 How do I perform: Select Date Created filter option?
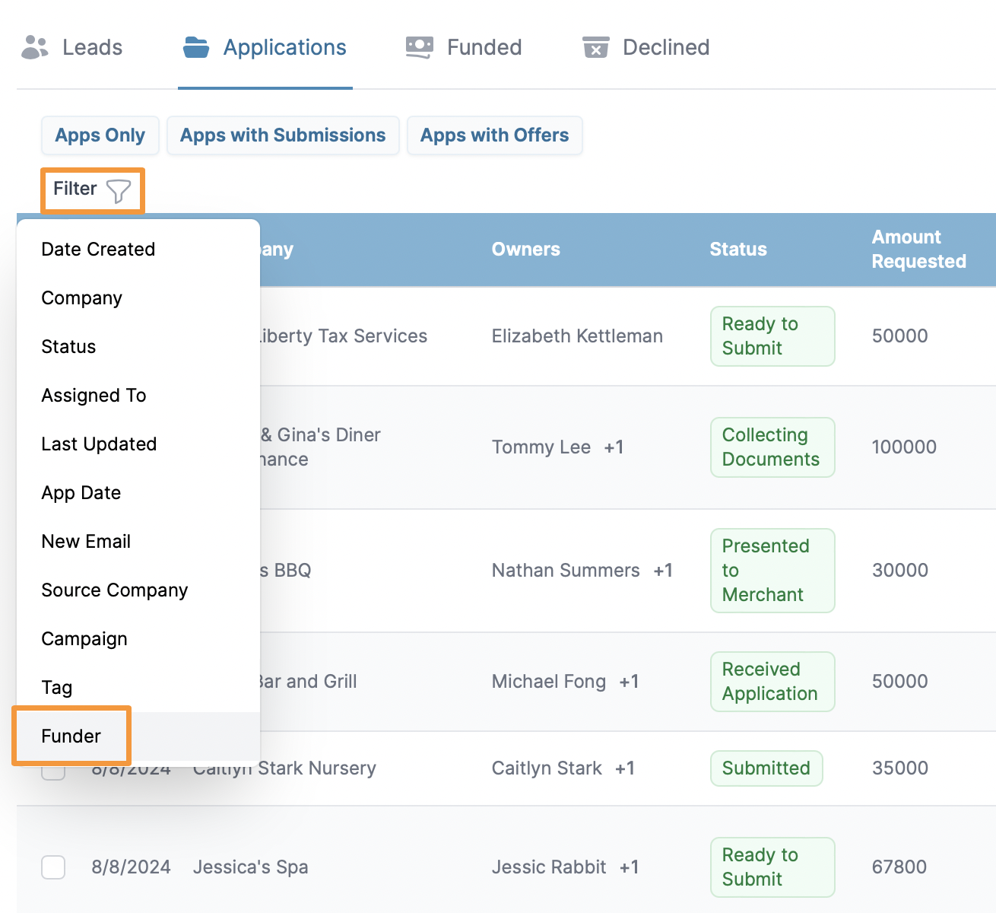[138, 250]
